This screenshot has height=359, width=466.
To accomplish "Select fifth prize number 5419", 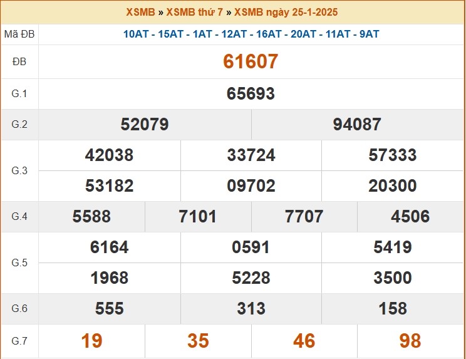I will coord(393,247).
